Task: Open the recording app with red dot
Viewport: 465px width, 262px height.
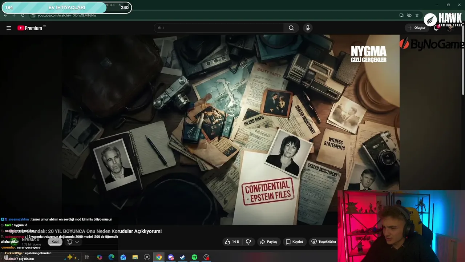Action: 206,257
